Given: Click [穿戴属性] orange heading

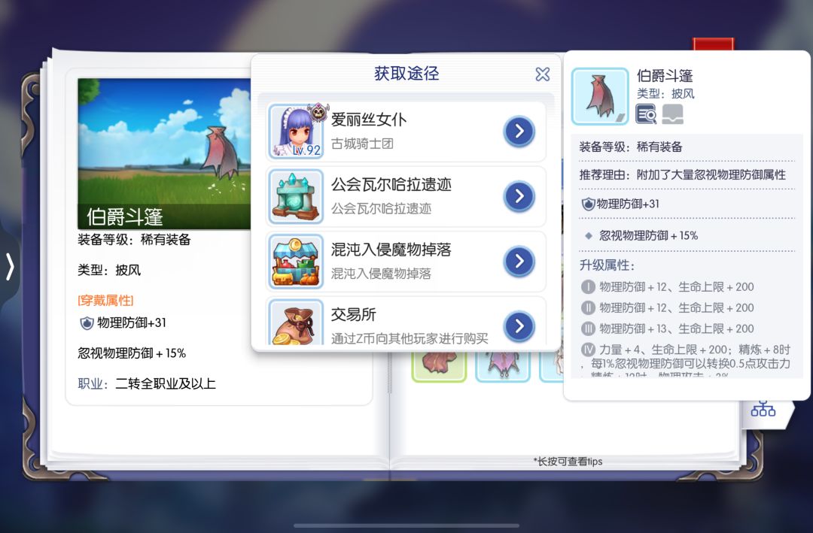Looking at the screenshot, I should coord(106,301).
